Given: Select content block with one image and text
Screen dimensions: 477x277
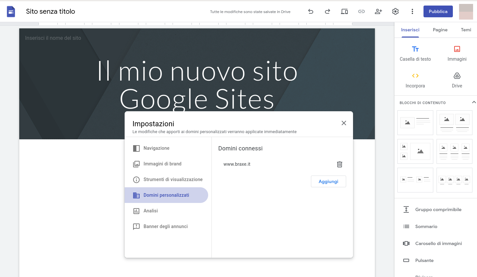Looking at the screenshot, I should pos(415,123).
